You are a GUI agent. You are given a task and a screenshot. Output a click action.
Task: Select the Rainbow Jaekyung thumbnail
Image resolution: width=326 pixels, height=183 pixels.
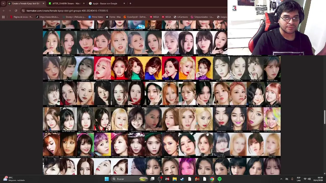point(119,69)
